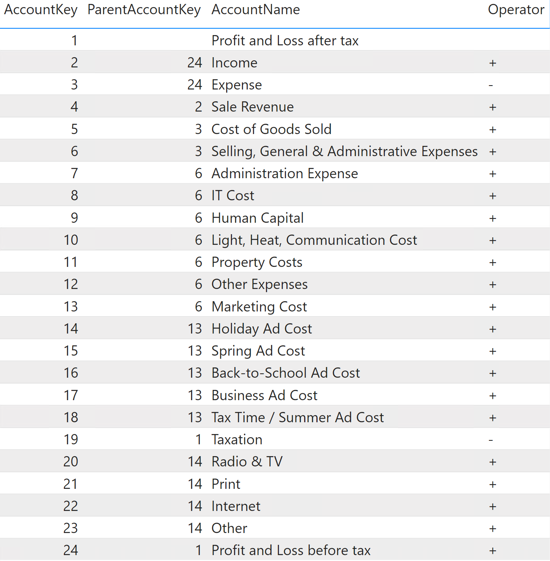Click AccountKey value 10
The height and width of the screenshot is (561, 550).
pos(71,240)
